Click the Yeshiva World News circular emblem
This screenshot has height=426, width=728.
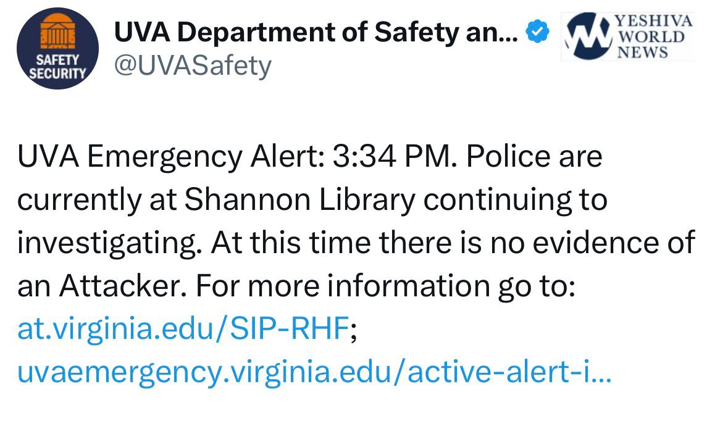588,37
